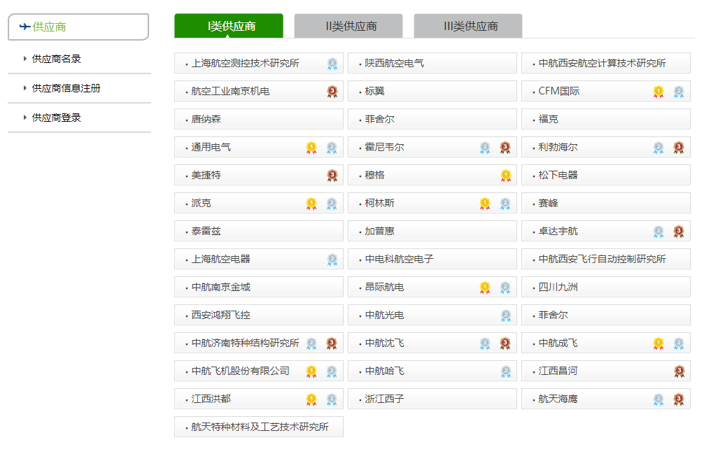The height and width of the screenshot is (454, 711).
Task: Click the silver medal icon on CFM国际
Action: tap(679, 92)
